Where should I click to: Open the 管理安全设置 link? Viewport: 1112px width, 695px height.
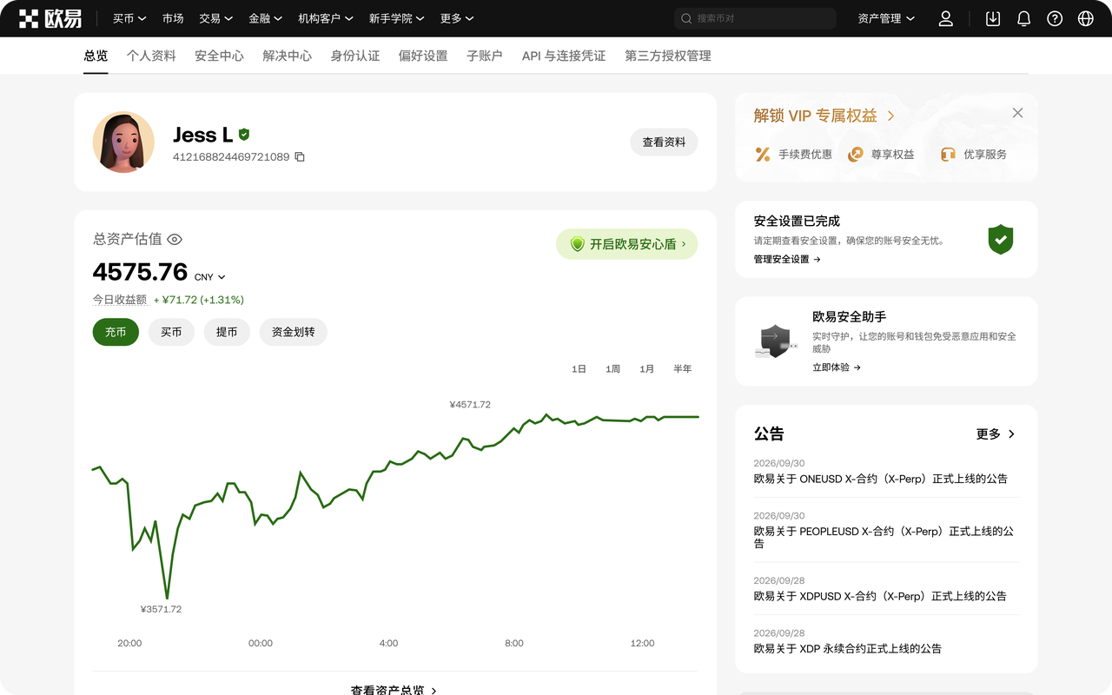pos(787,259)
